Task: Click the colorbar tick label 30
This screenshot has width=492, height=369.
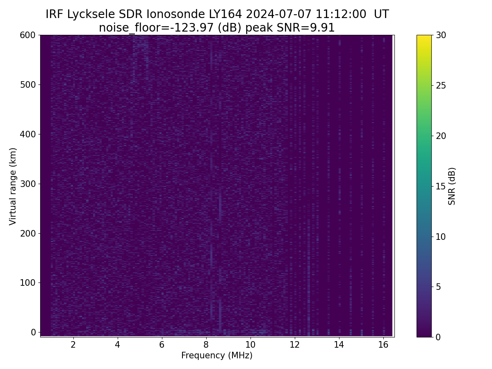Action: click(440, 35)
